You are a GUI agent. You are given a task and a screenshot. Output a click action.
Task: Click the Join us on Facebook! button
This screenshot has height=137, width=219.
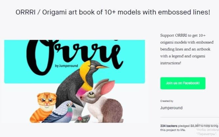coord(183,83)
